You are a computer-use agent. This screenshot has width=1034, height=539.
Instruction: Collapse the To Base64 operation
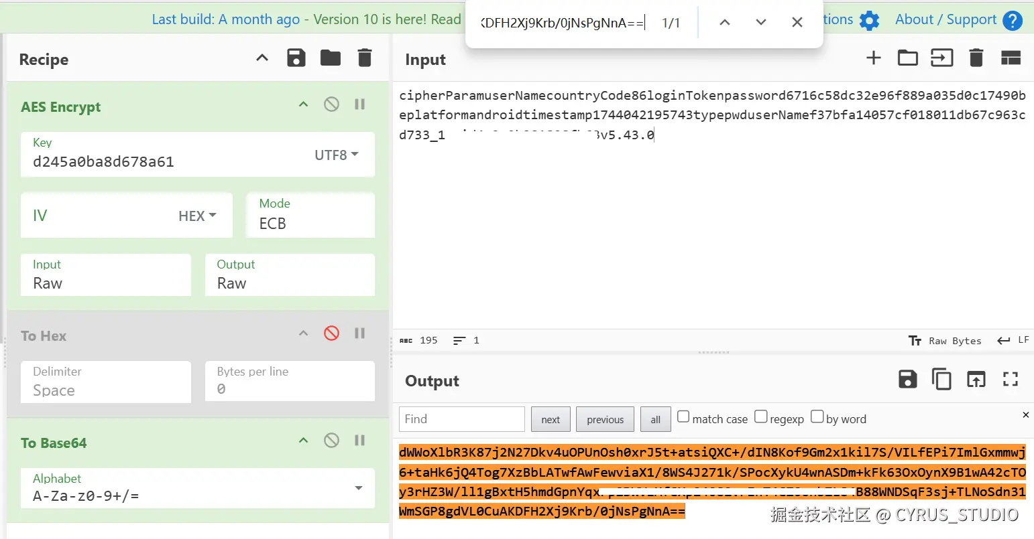[x=303, y=441]
